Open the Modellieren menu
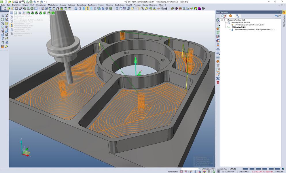The image size is (286, 173). pyautogui.click(x=53, y=5)
